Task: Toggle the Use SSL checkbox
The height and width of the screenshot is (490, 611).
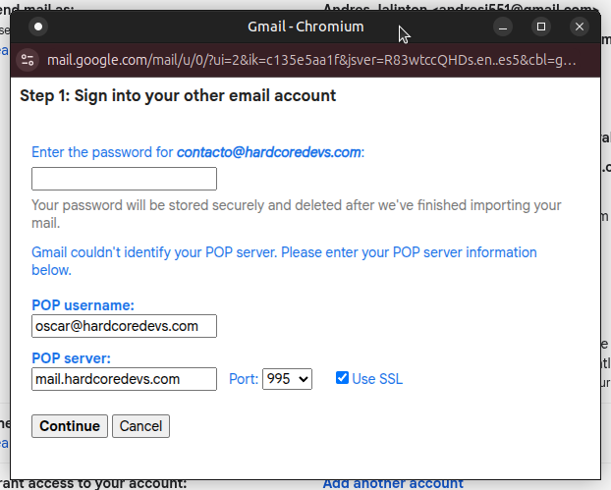Action: tap(342, 378)
